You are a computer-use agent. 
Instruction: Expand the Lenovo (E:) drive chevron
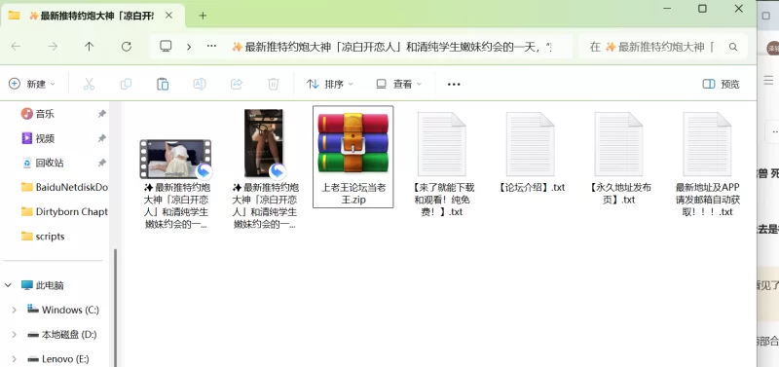[14, 358]
